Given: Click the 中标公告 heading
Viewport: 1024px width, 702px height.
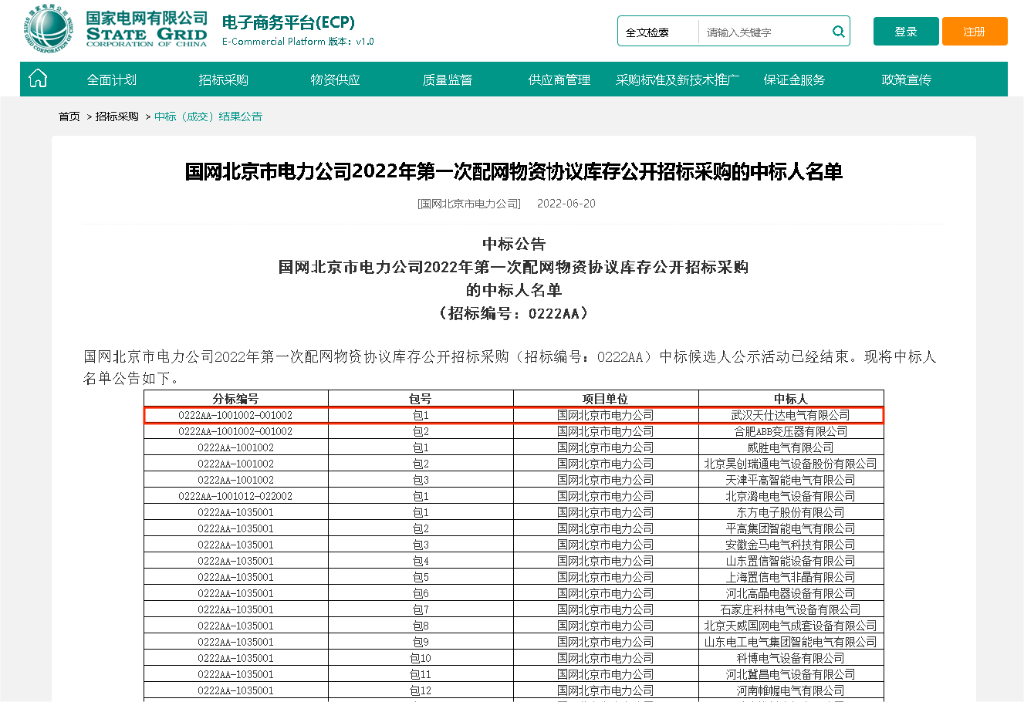Looking at the screenshot, I should [x=514, y=244].
